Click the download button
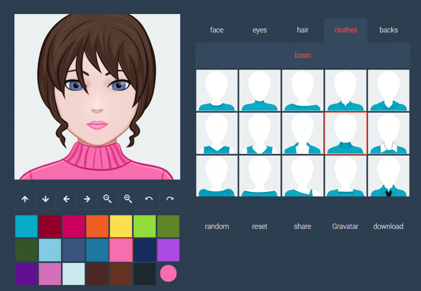Viewport: 421px width, 291px height. point(388,226)
